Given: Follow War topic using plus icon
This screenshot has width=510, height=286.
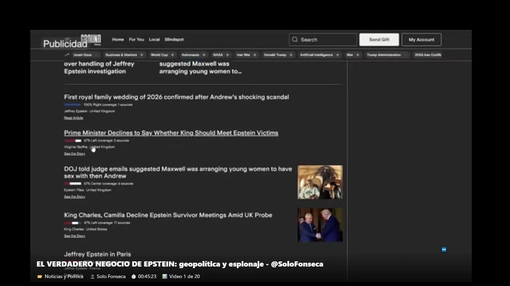Looking at the screenshot, I should 357,55.
